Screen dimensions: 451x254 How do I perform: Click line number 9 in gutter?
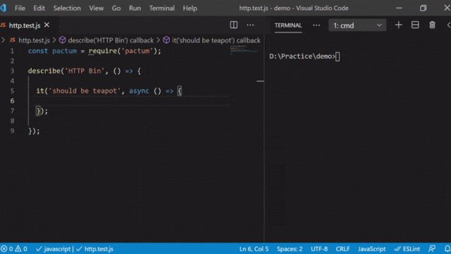[12, 131]
